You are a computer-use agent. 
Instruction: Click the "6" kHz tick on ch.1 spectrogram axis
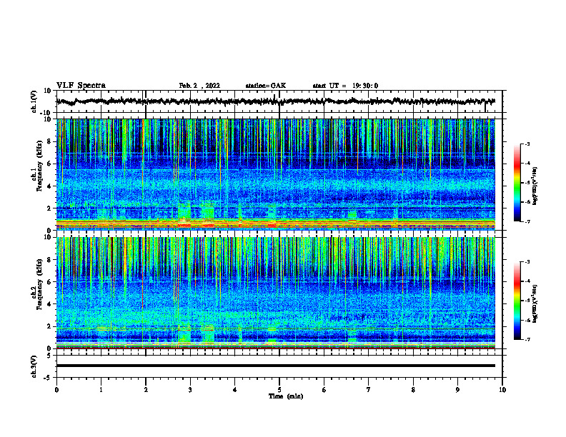49,164
